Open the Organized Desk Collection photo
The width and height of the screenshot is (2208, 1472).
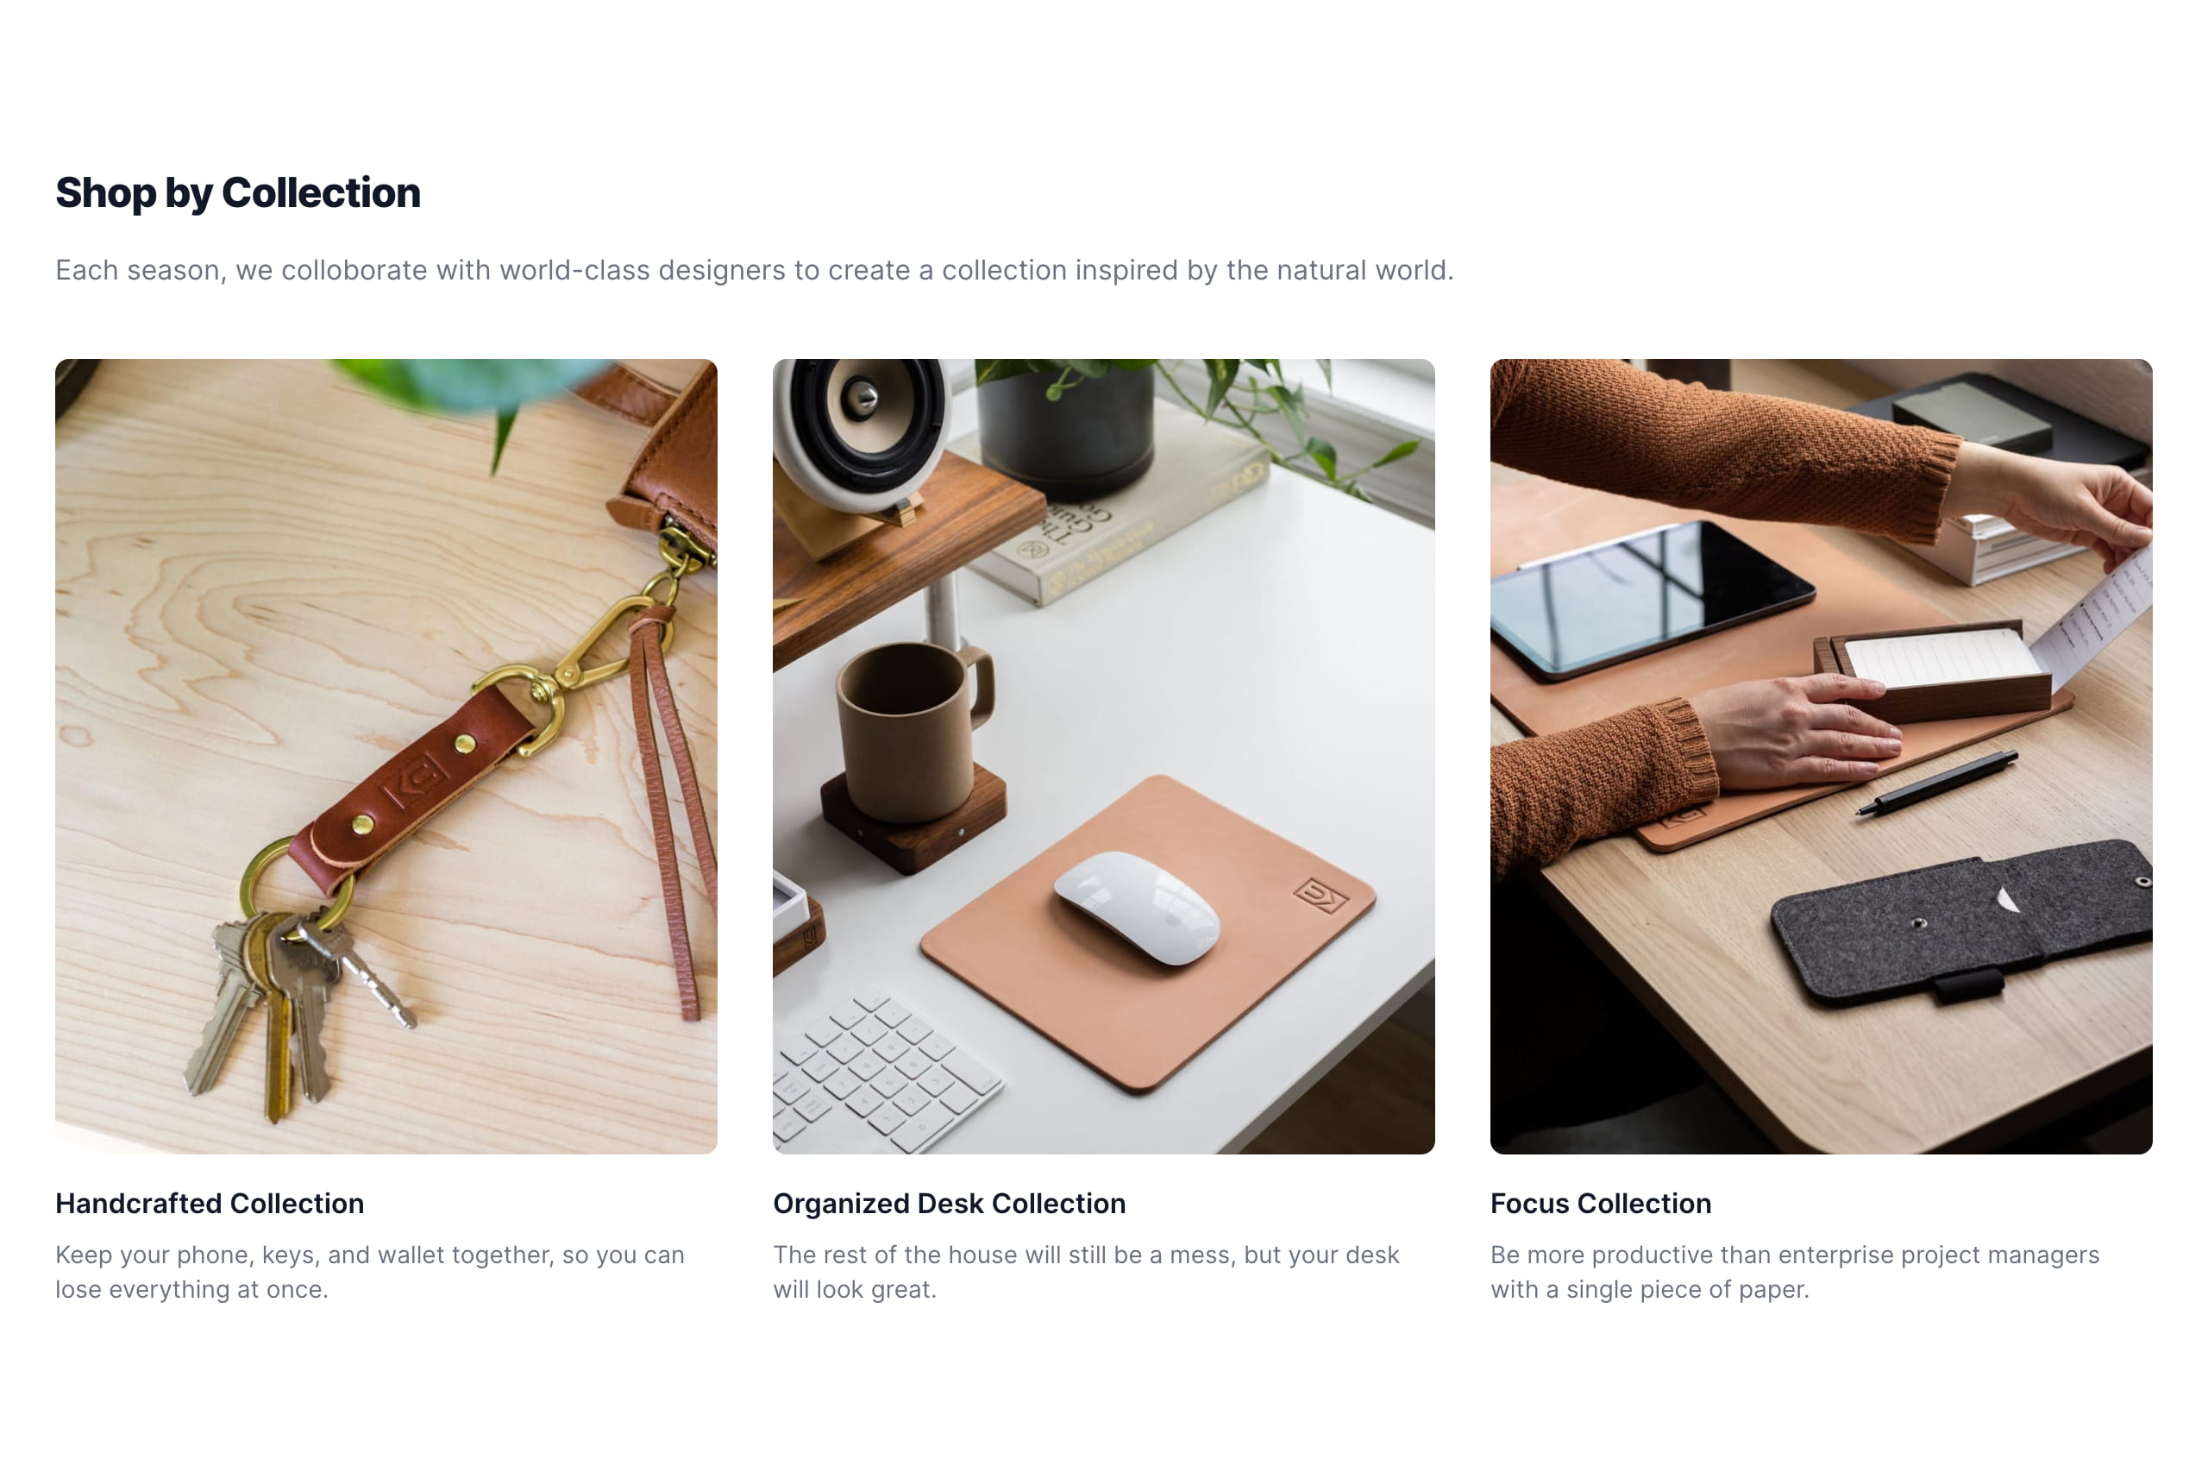(x=1102, y=756)
